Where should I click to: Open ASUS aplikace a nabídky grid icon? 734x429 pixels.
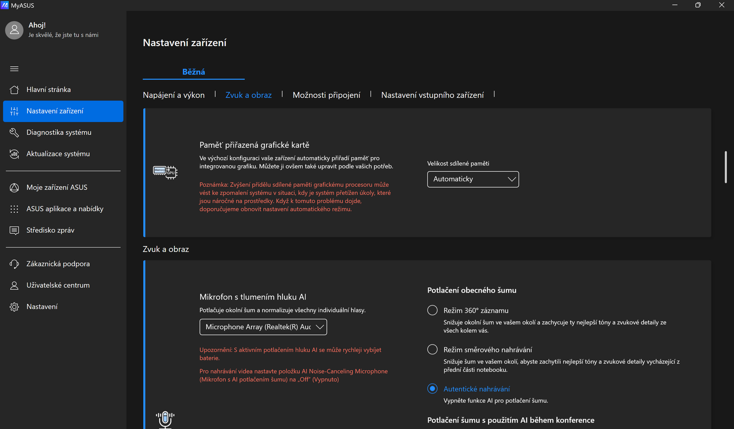pyautogui.click(x=14, y=209)
